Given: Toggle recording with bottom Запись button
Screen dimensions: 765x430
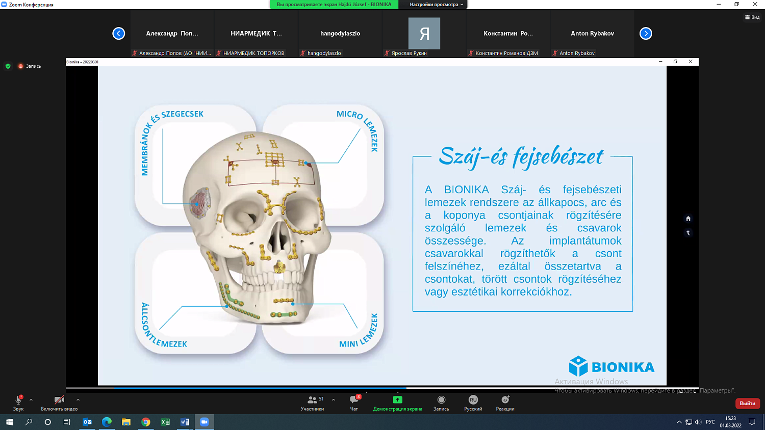Looking at the screenshot, I should [x=441, y=402].
